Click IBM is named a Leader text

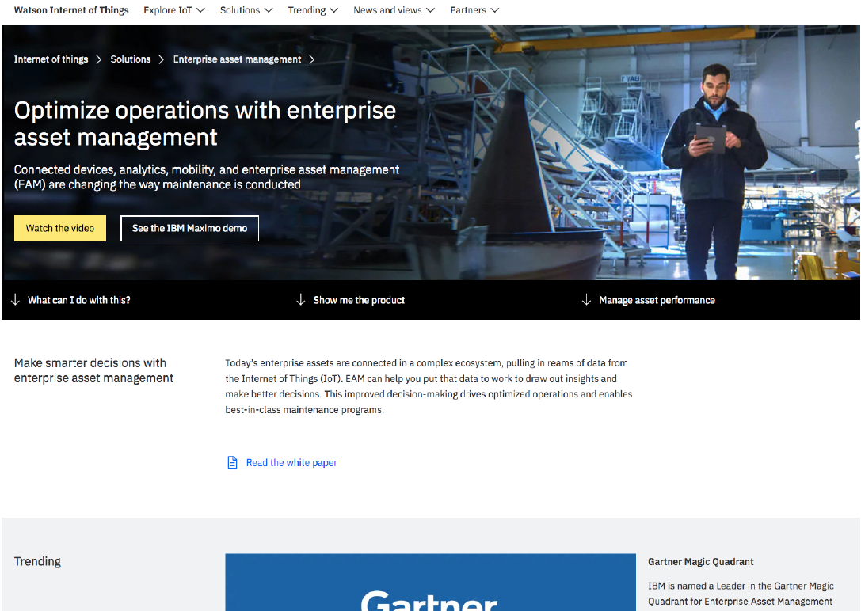pos(741,594)
